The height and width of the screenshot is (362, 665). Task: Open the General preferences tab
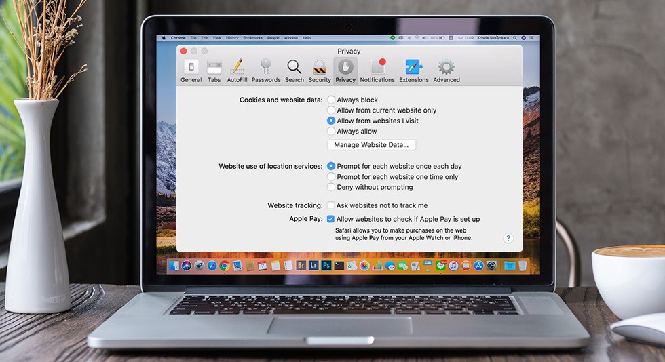point(191,71)
